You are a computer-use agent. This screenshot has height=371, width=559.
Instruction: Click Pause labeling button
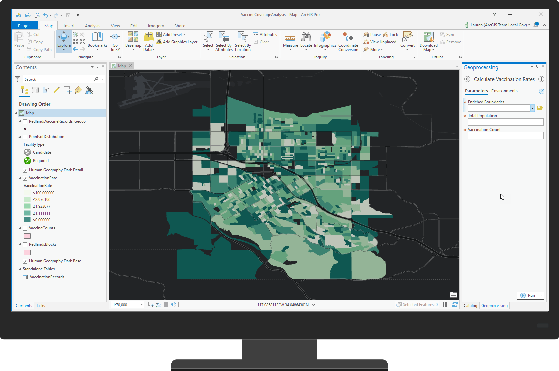(x=372, y=34)
